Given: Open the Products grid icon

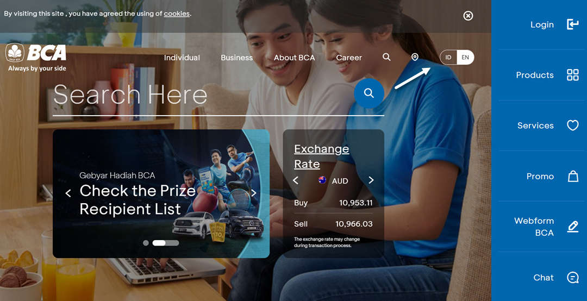Looking at the screenshot, I should click(x=572, y=75).
